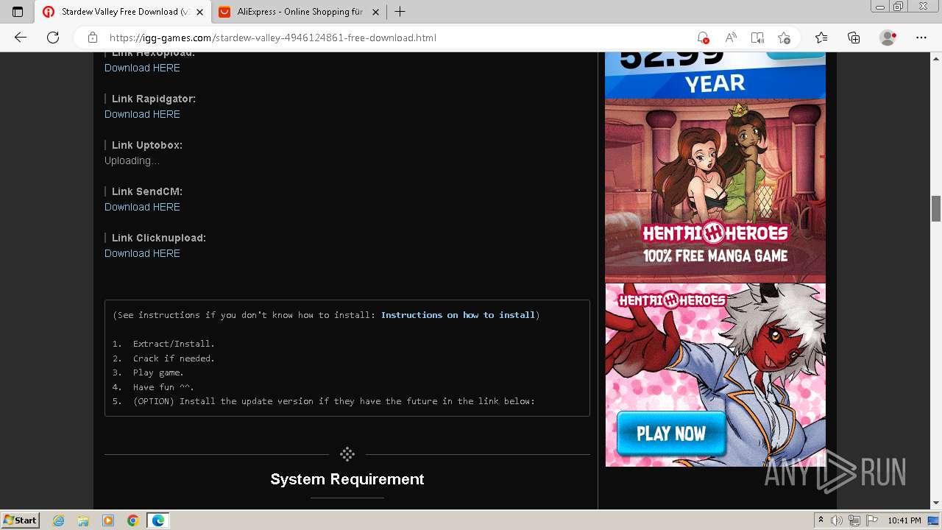Select the 'Link Rapidgator:' label text
This screenshot has width=942, height=530.
154,99
